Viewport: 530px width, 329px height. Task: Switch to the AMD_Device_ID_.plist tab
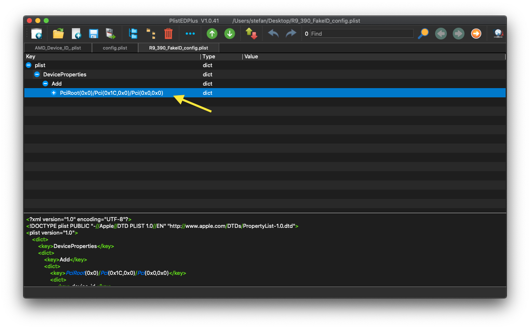[58, 48]
